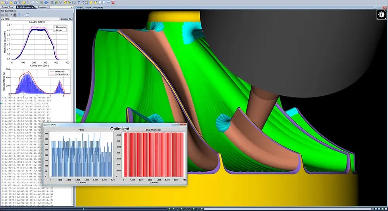
Task: Click split window icon in NC toolbar
Action: 27,15
